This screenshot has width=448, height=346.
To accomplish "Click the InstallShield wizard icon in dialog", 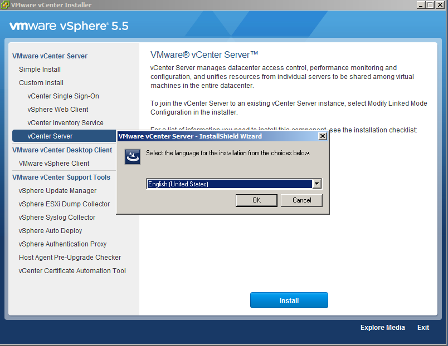I will tap(132, 157).
